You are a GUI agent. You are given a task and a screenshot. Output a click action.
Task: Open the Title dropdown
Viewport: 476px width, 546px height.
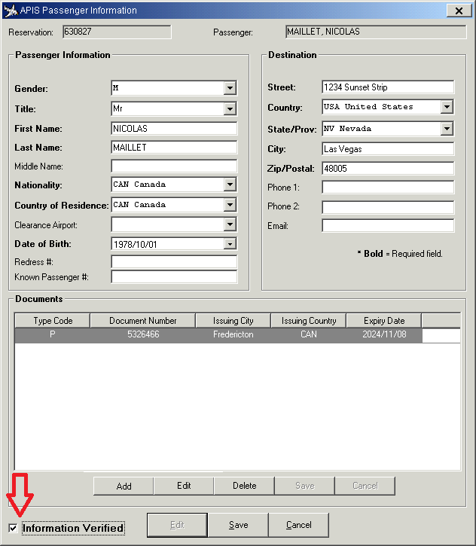click(x=230, y=108)
